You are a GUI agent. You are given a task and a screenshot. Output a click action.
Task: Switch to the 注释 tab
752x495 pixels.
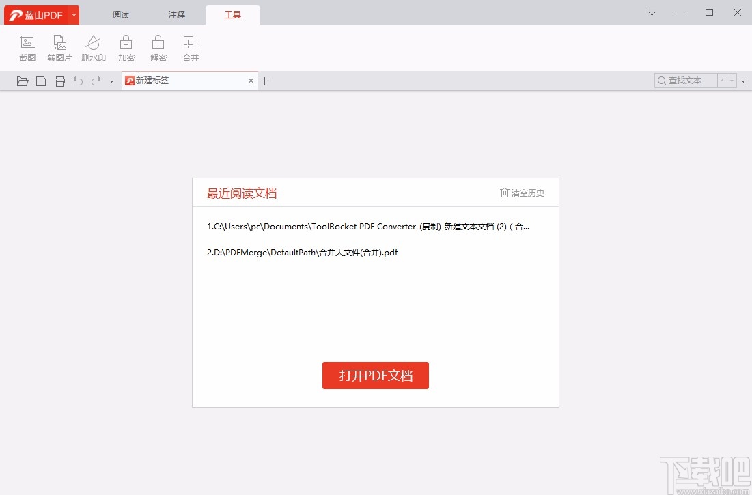tap(176, 14)
